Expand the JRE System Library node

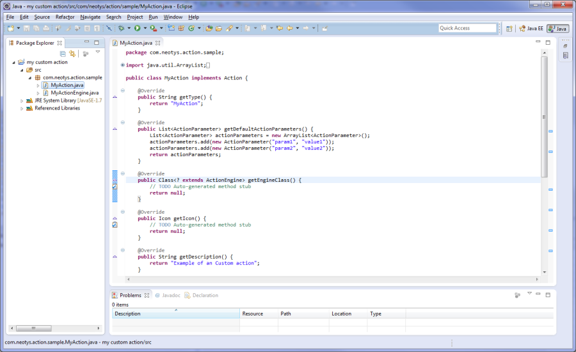click(x=22, y=100)
